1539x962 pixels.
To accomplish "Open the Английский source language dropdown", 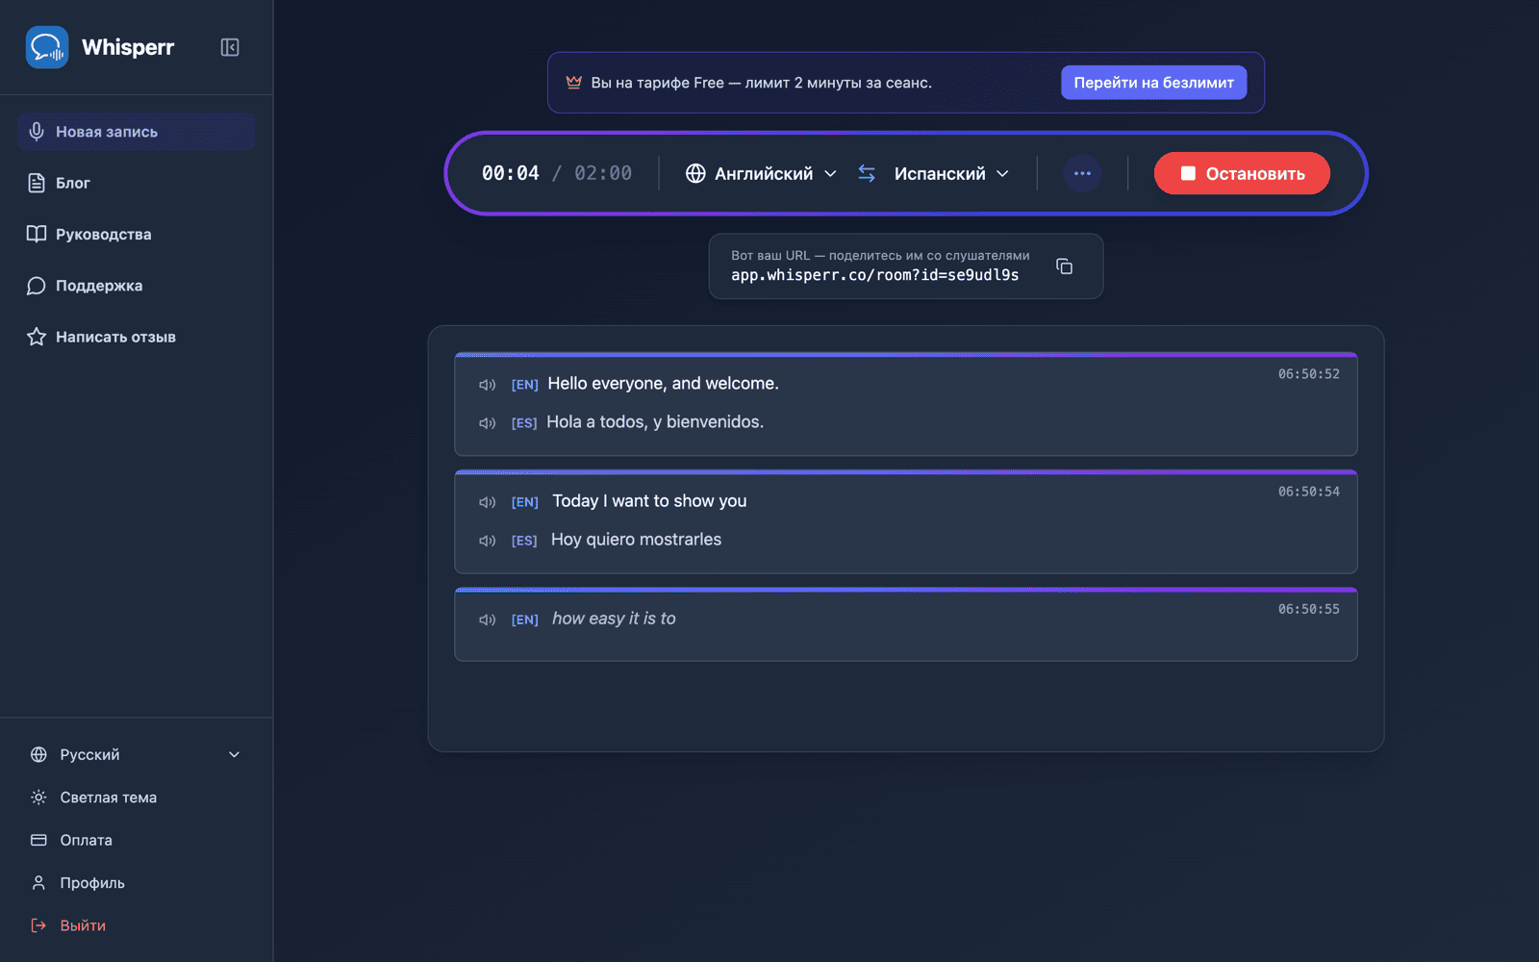I will tap(761, 173).
